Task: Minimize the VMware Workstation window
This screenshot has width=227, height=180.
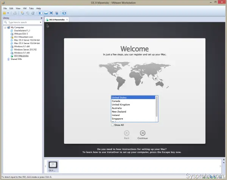Action: (211, 2)
